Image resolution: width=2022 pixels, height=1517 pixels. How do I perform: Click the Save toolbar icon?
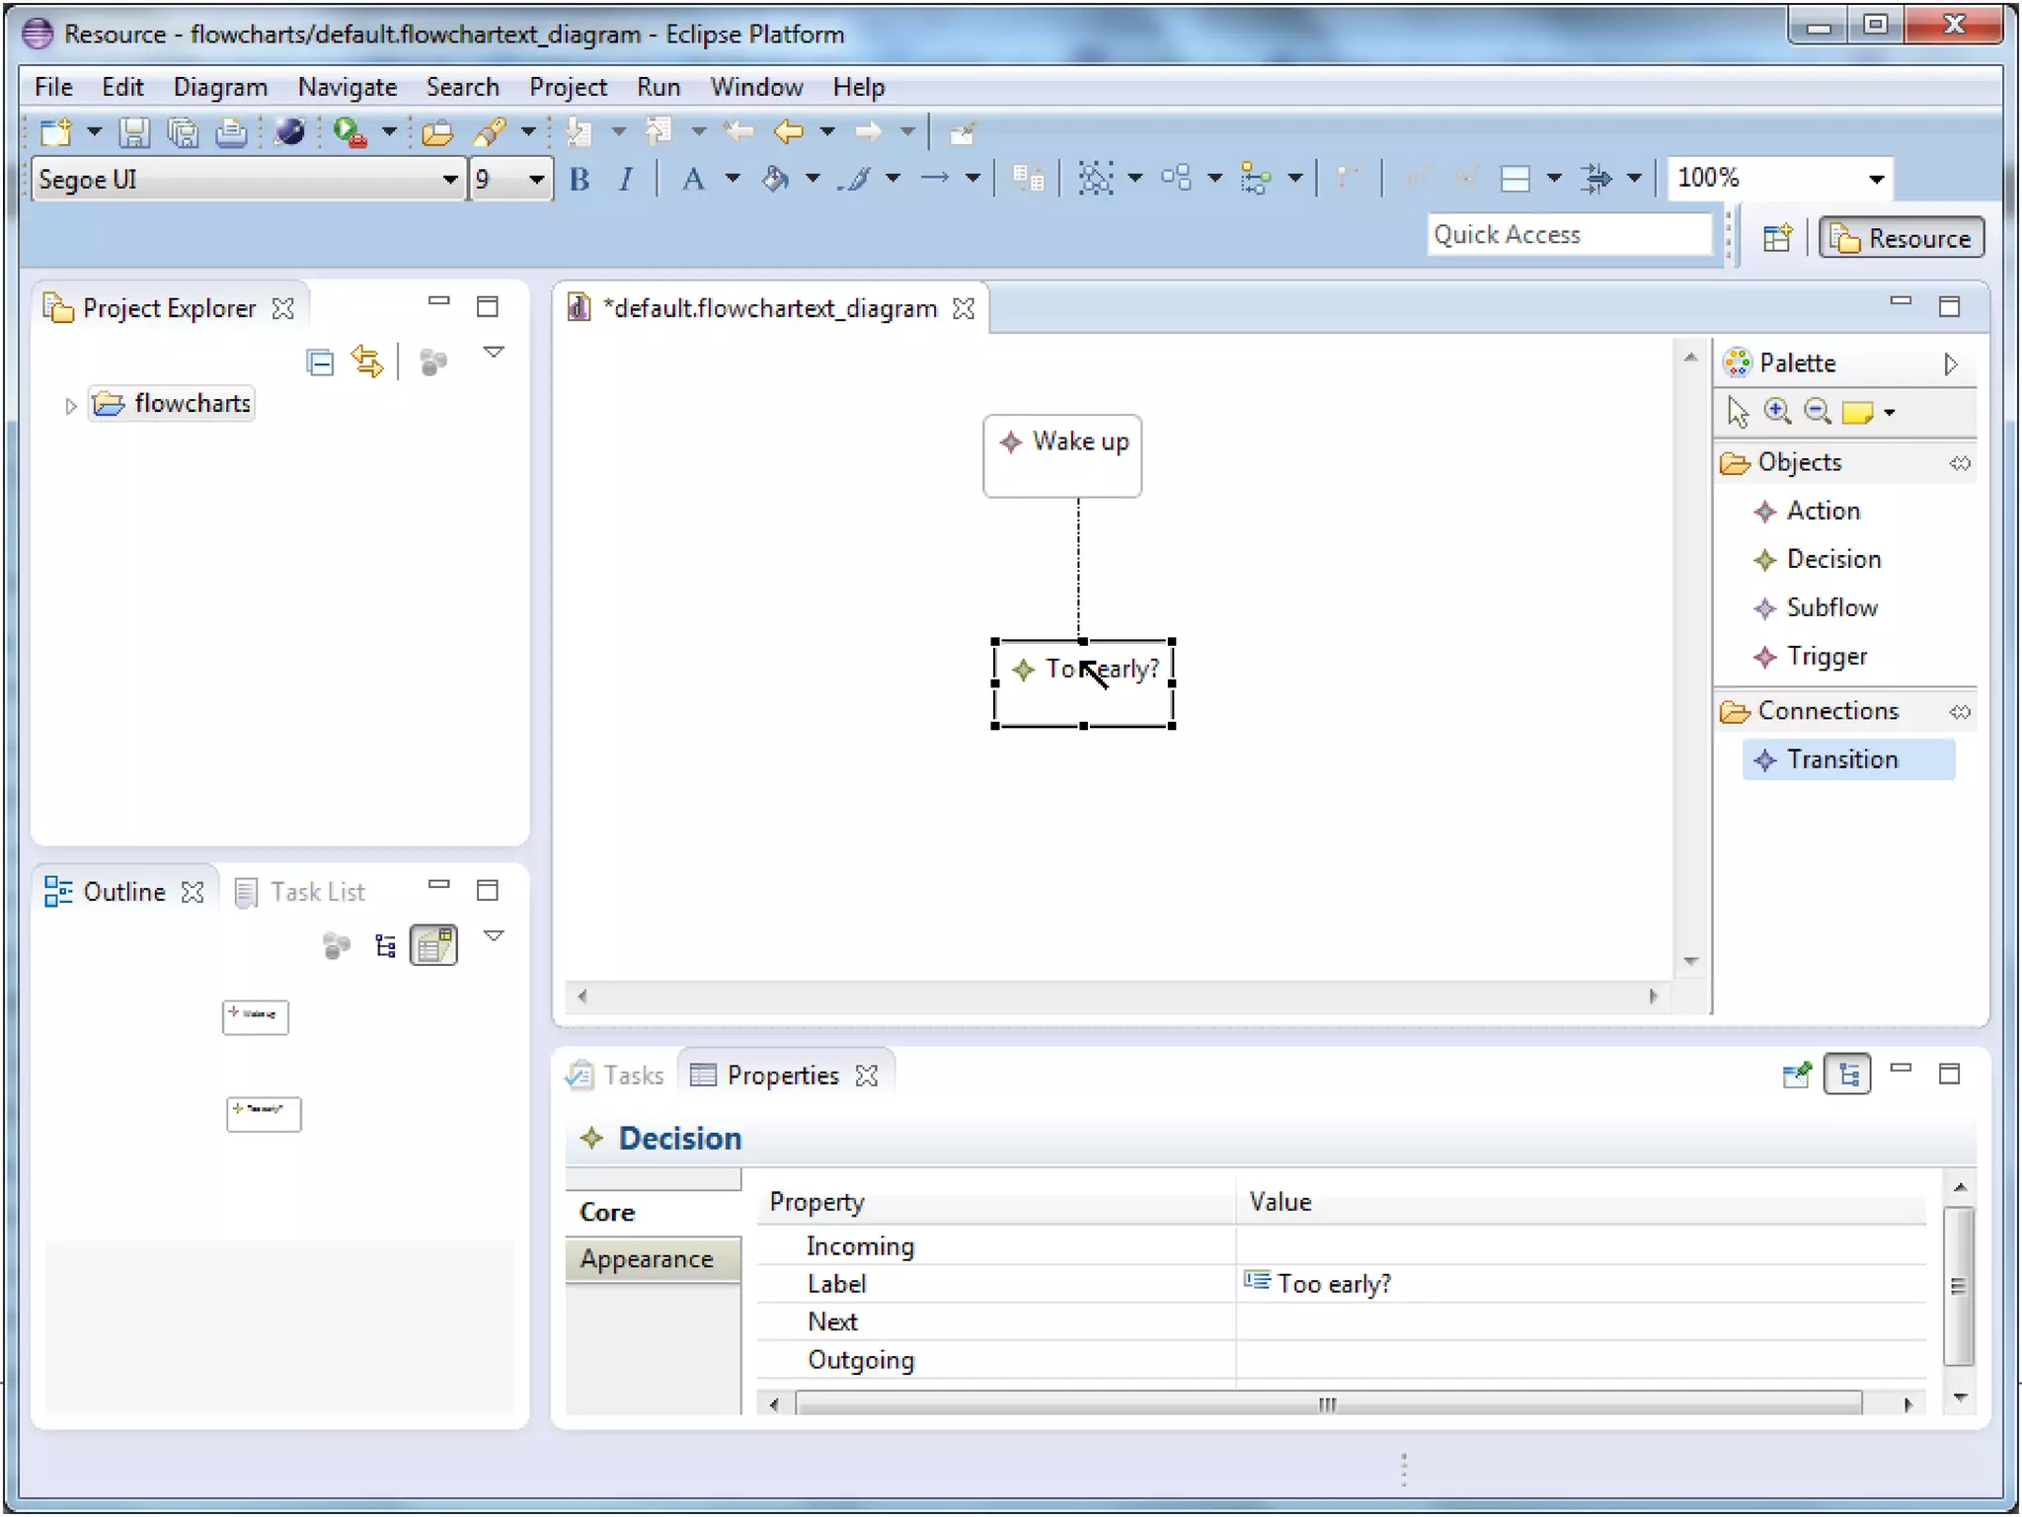coord(134,131)
